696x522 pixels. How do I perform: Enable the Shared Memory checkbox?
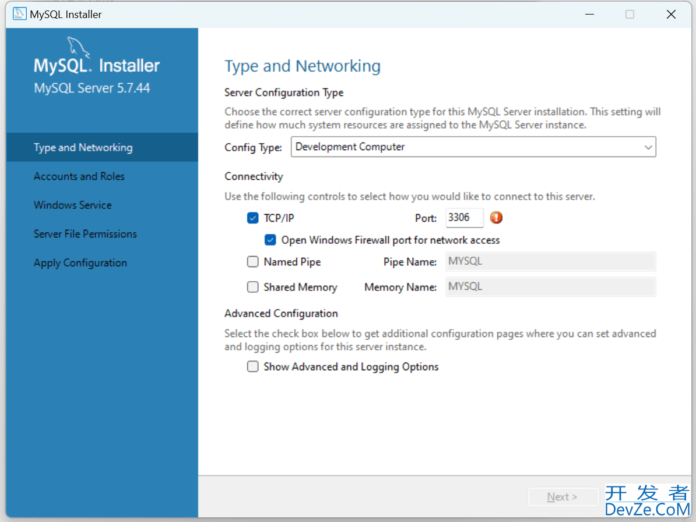[252, 287]
